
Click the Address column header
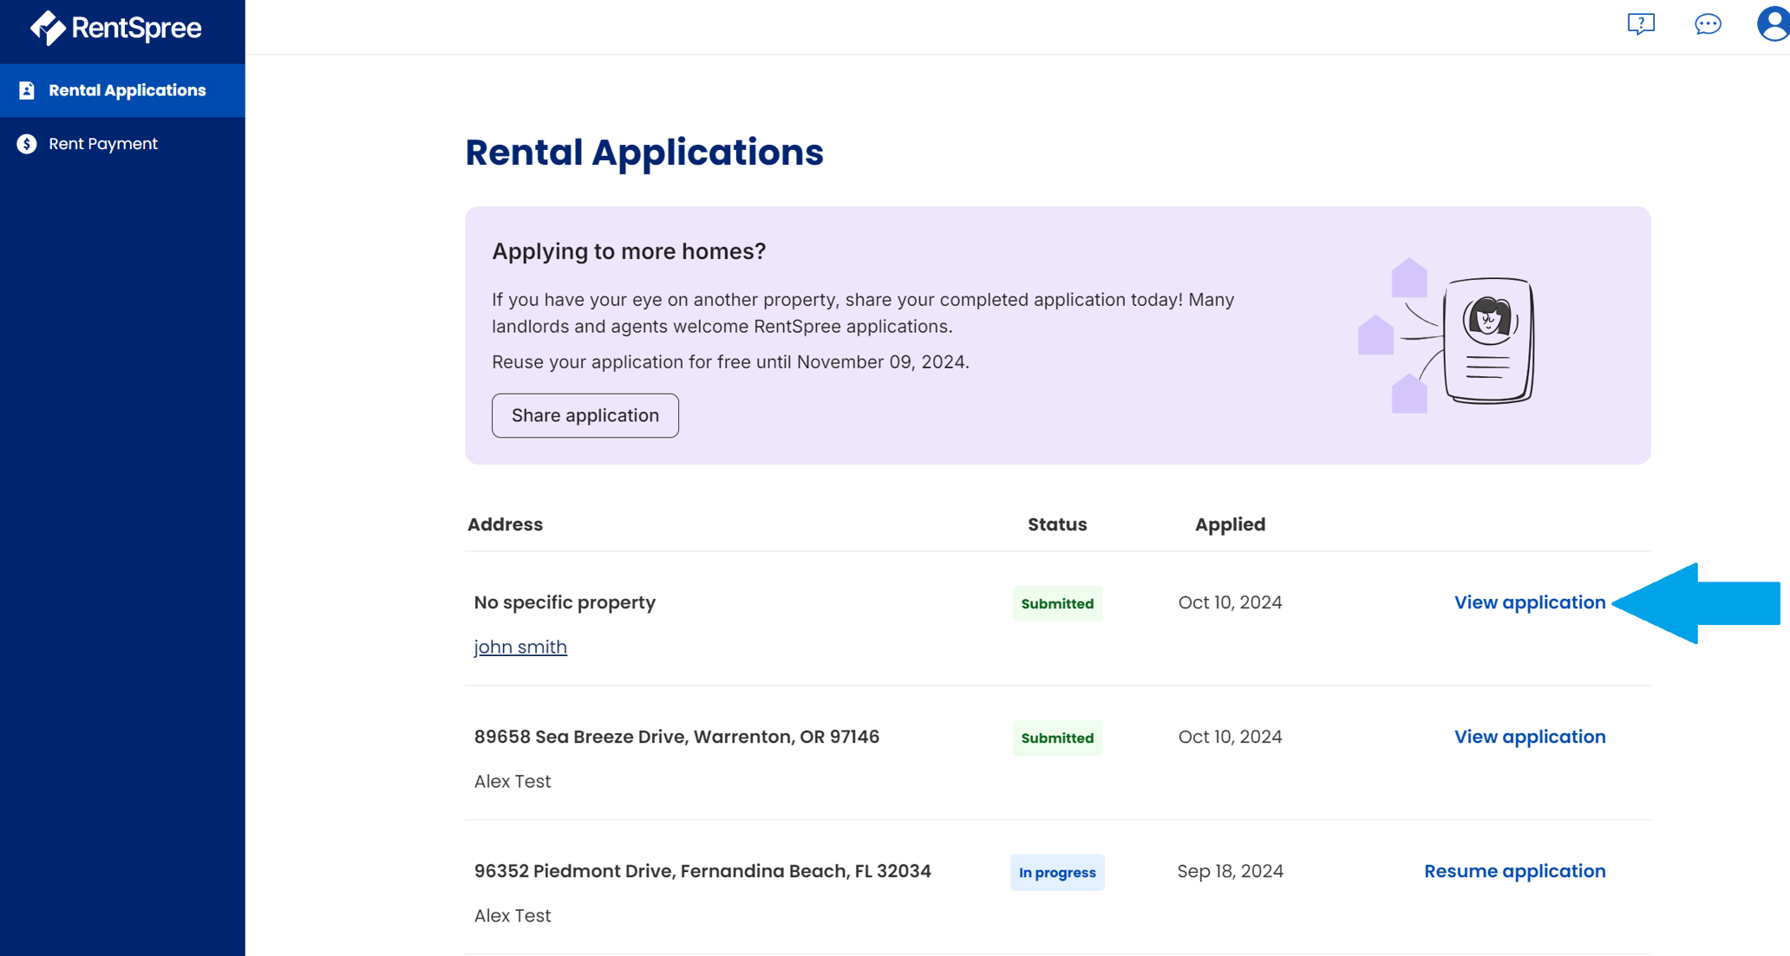tap(505, 524)
